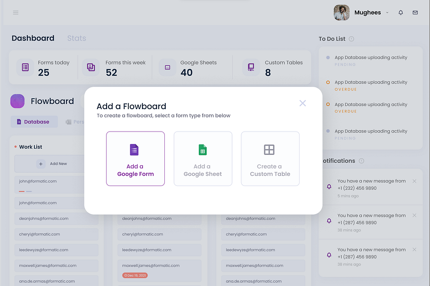This screenshot has height=286, width=430.
Task: Click the purple Flowboard logo icon
Action: pos(18,101)
